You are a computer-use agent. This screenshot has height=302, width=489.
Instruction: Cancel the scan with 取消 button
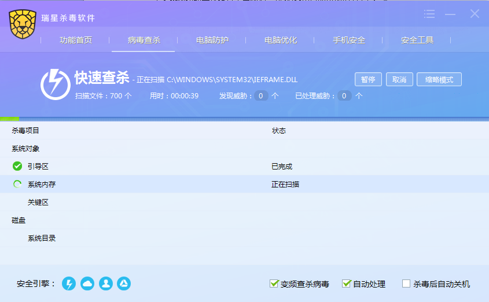(399, 79)
